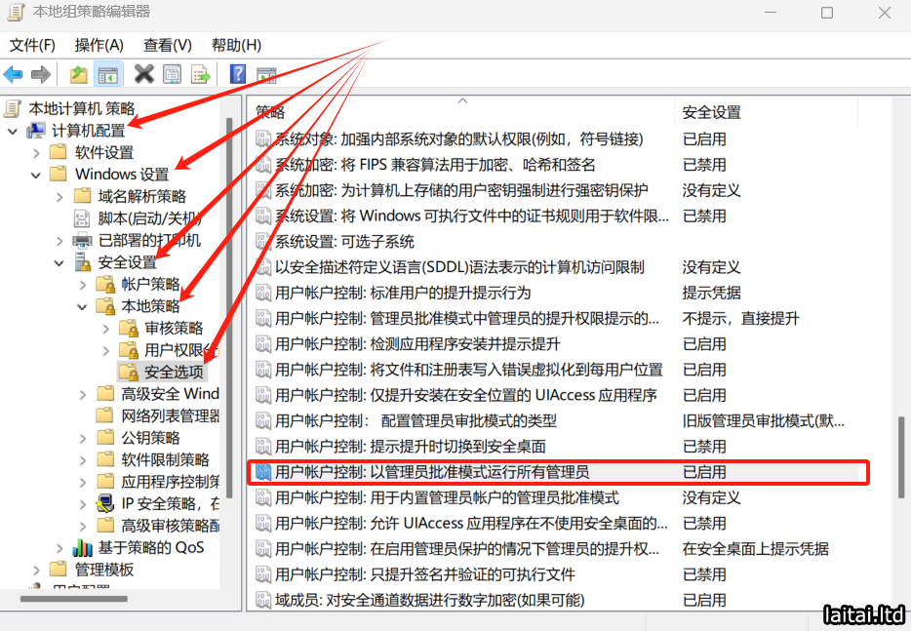
Task: Click the Delete X toolbar icon
Action: 144,74
